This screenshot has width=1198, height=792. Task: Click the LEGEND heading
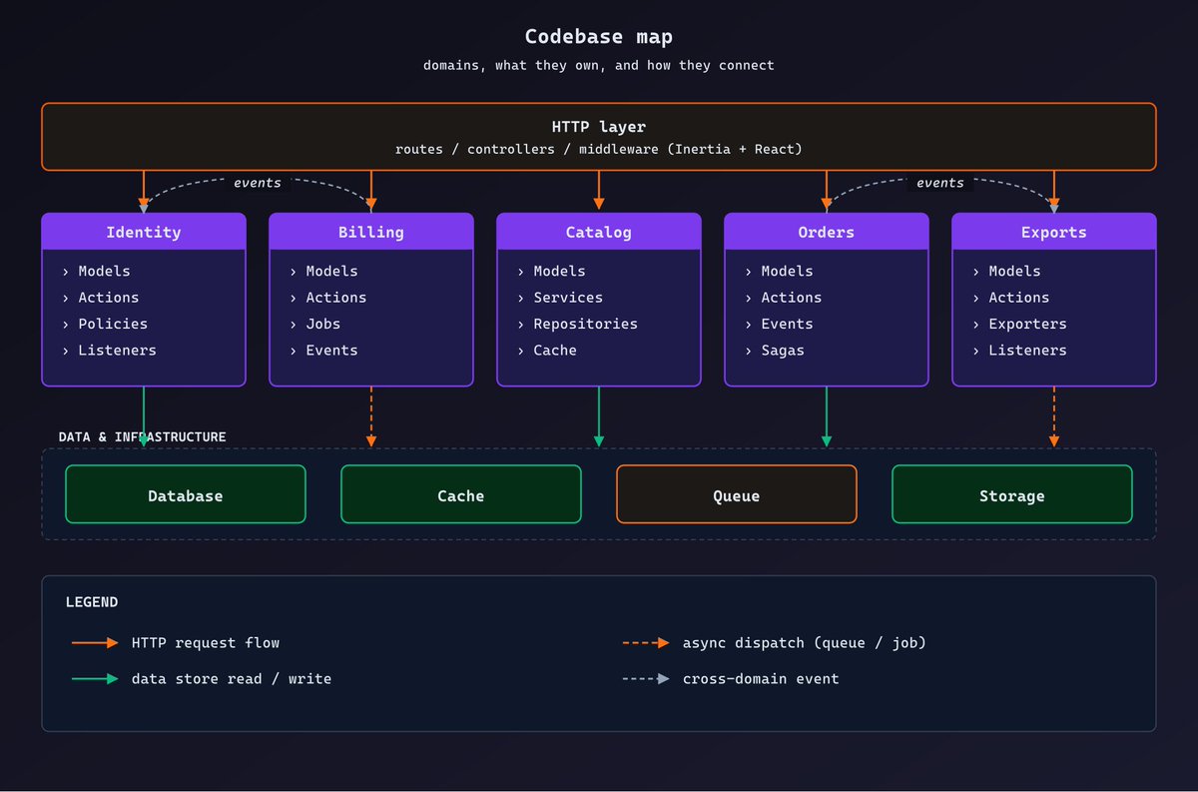coord(92,602)
